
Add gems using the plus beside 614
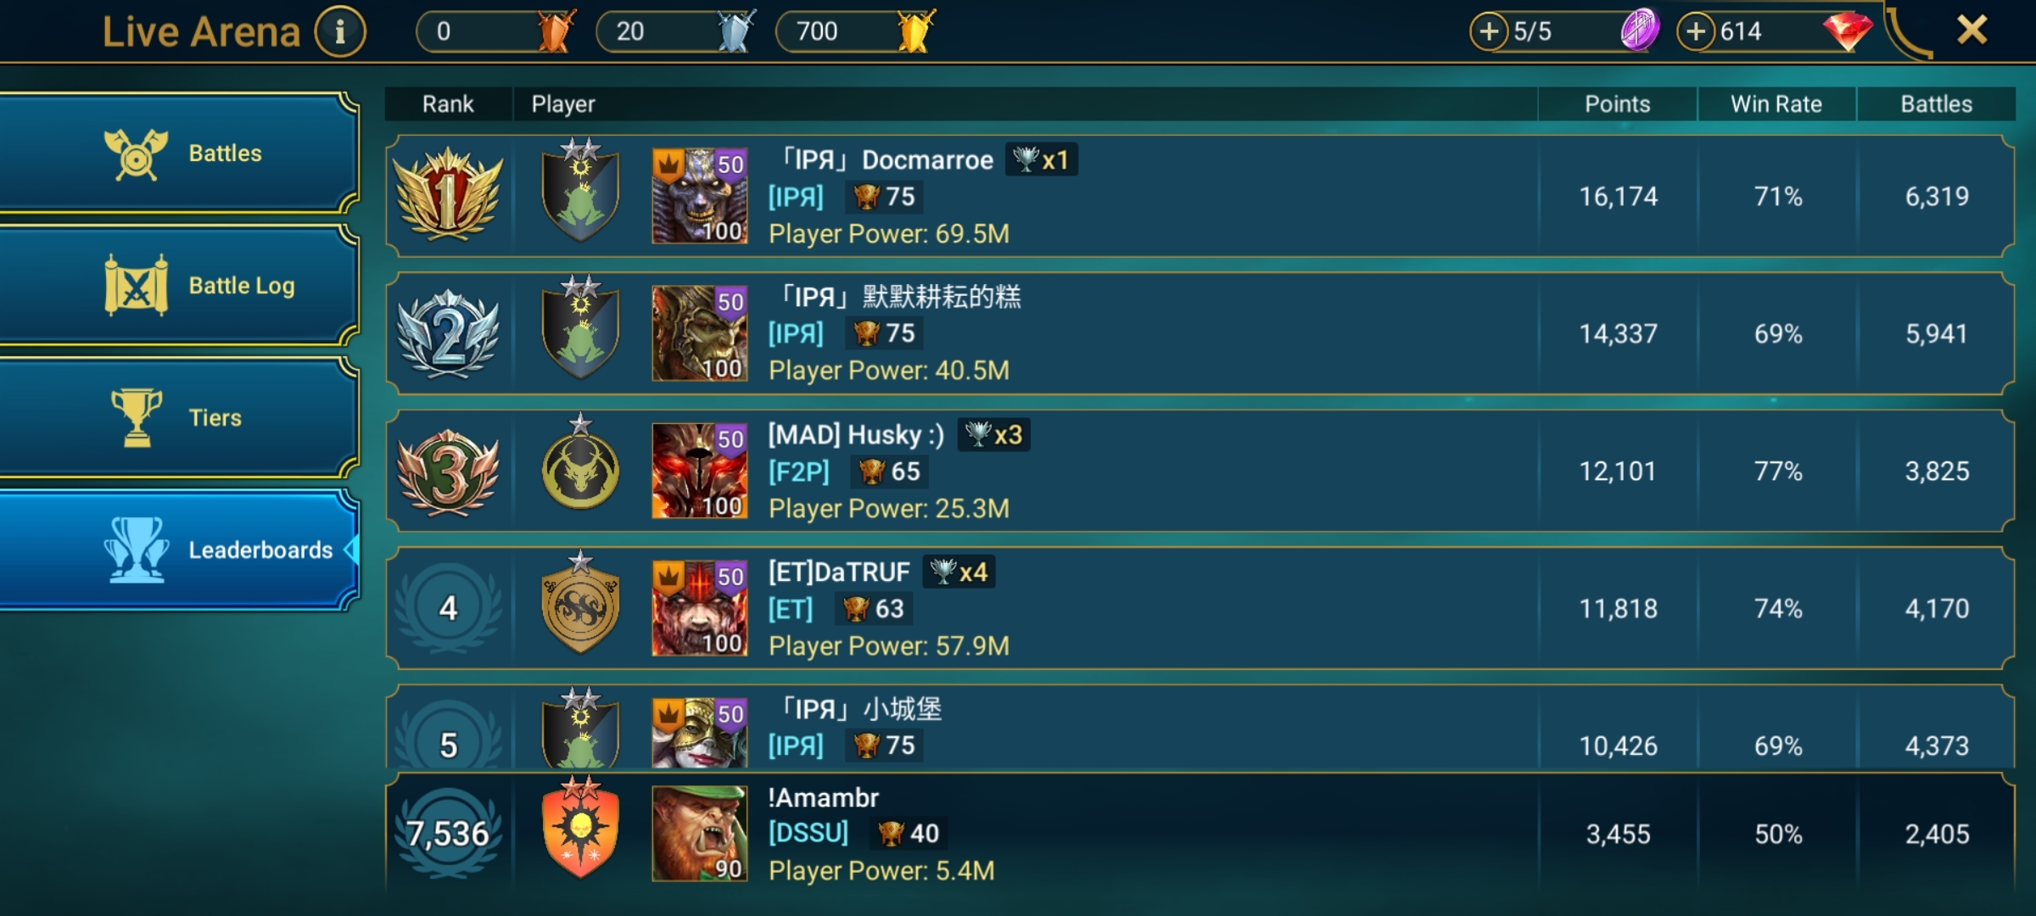1696,32
